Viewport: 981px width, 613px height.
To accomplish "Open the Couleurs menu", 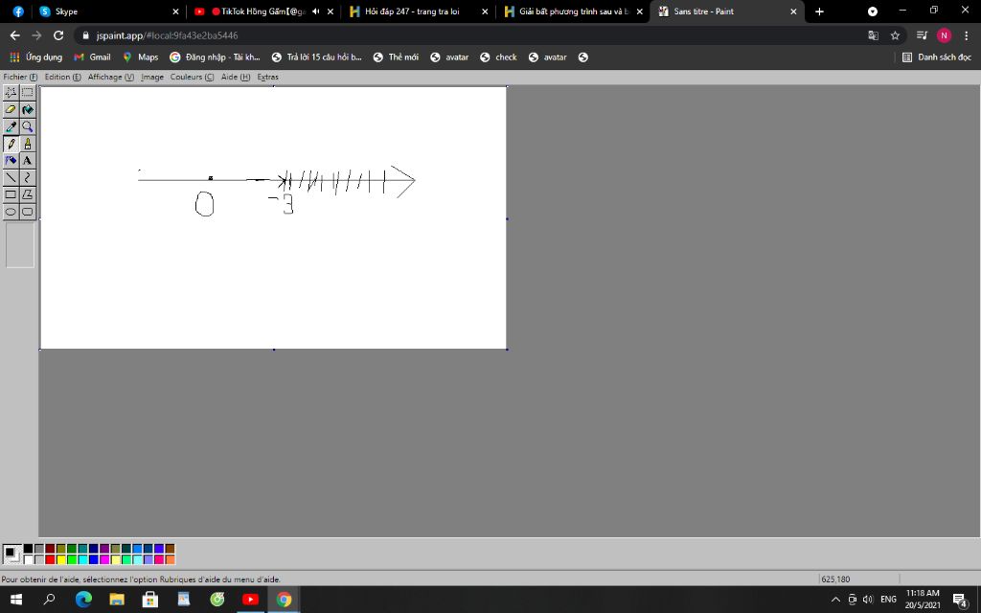I will point(192,77).
